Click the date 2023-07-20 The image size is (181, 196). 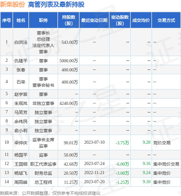click(94, 182)
